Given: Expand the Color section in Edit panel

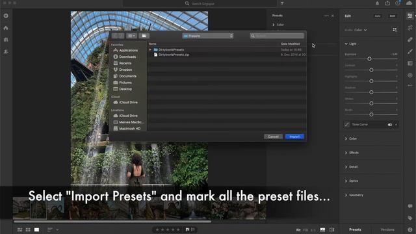Looking at the screenshot, I should tap(346, 138).
